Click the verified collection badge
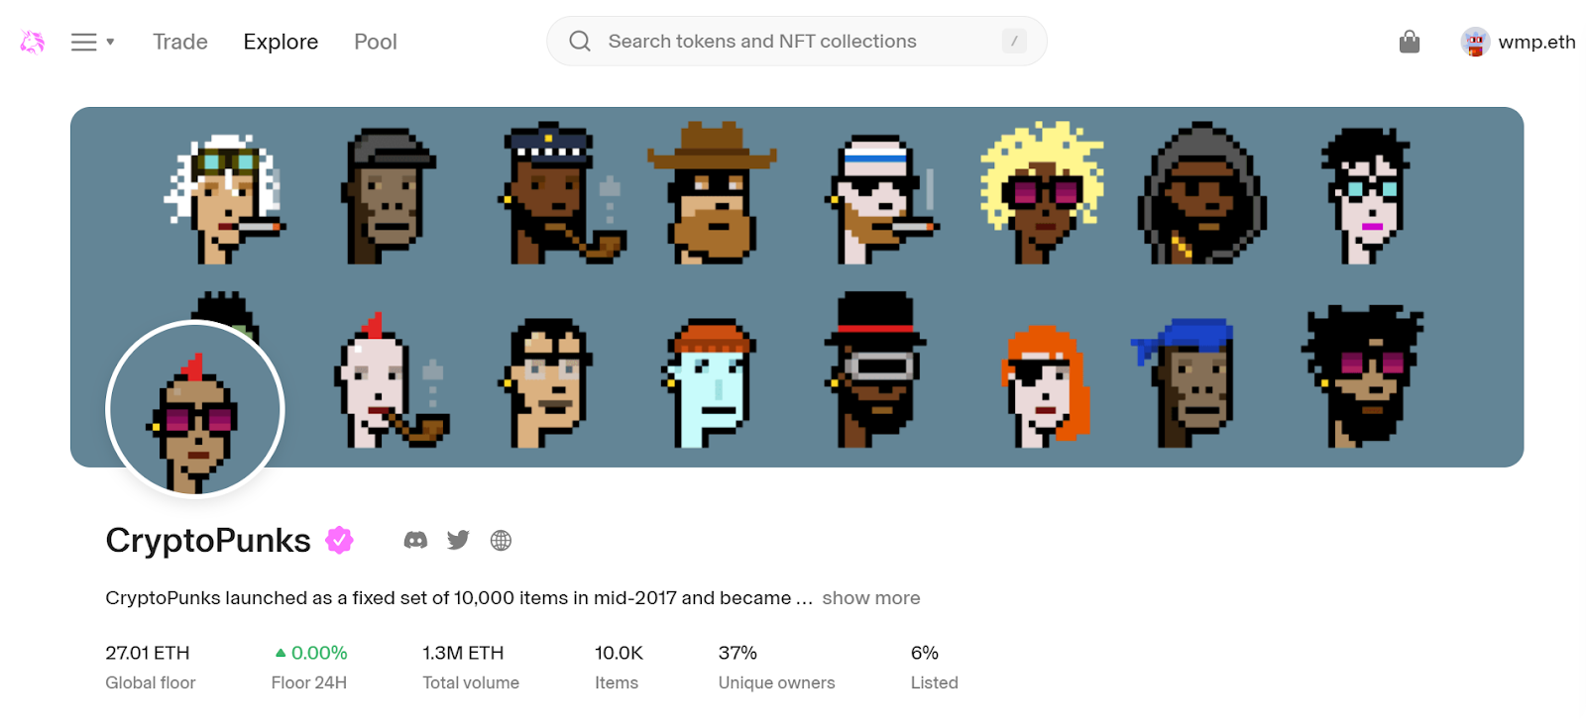Viewport: 1586px width, 727px height. tap(339, 540)
